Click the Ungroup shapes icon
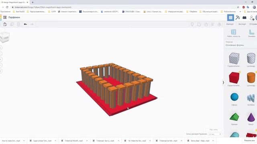 pos(206,24)
